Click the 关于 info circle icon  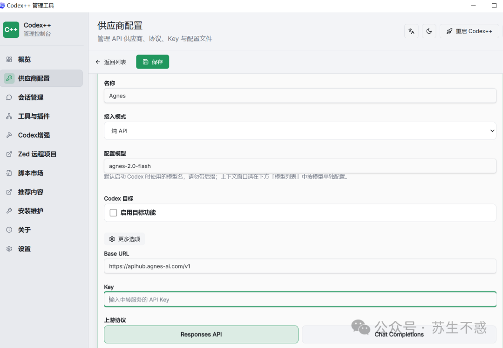pos(9,230)
